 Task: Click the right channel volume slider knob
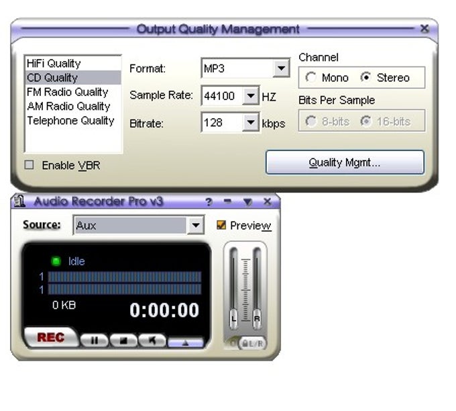click(x=257, y=319)
